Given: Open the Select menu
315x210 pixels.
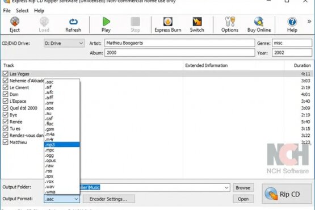Looking at the screenshot, I should (x=22, y=11).
